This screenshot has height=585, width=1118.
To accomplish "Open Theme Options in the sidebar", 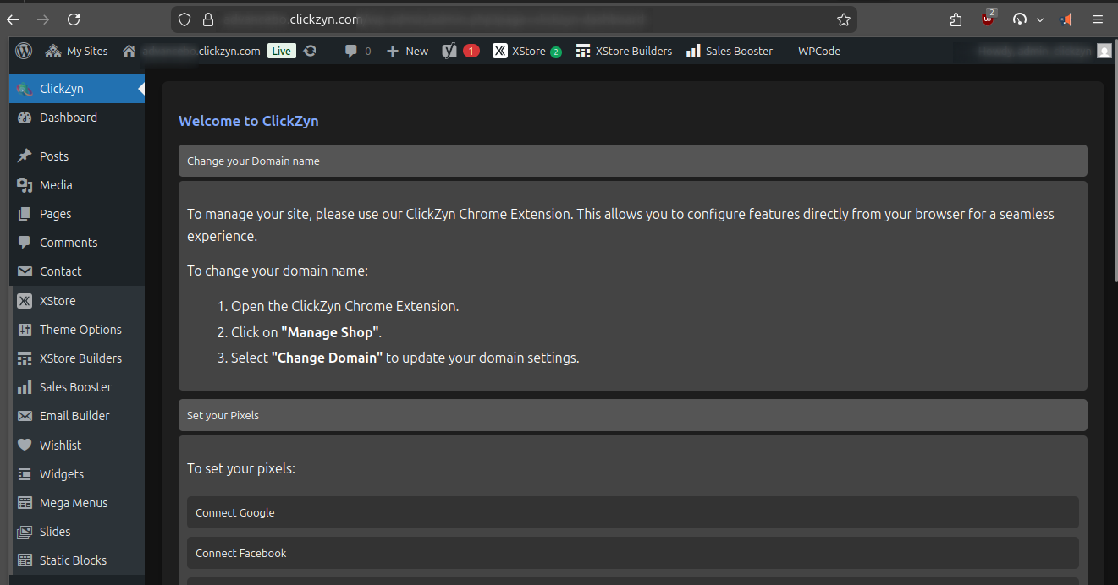I will tap(80, 330).
